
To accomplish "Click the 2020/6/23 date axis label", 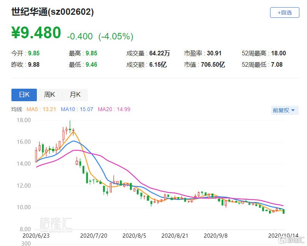I will (36, 236).
